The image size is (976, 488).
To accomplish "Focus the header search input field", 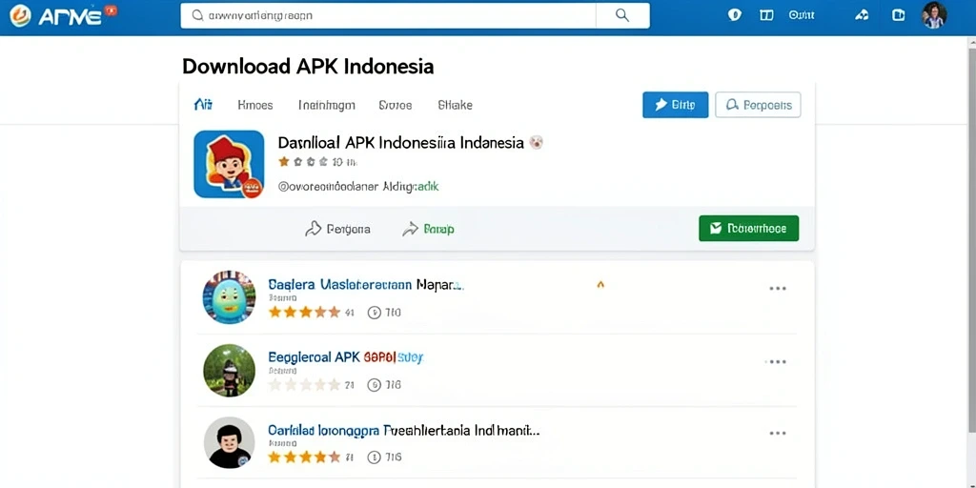I will [x=388, y=15].
